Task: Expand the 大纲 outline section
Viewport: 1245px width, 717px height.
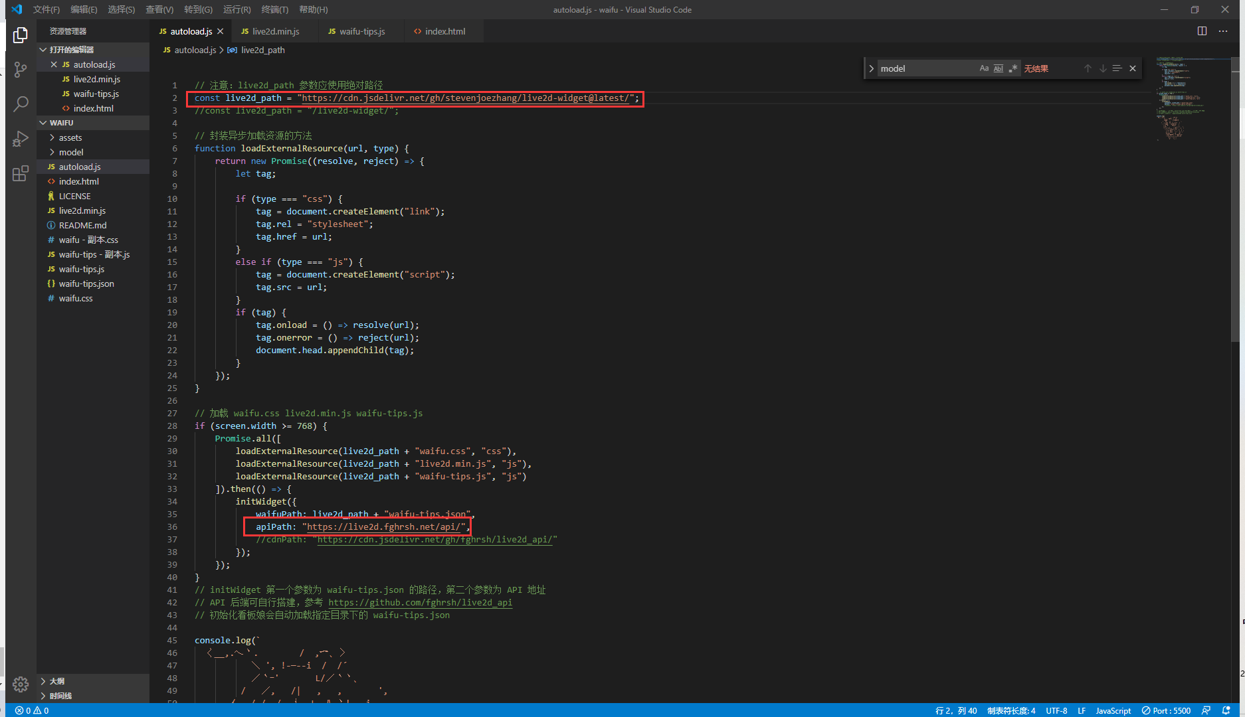Action: [93, 681]
